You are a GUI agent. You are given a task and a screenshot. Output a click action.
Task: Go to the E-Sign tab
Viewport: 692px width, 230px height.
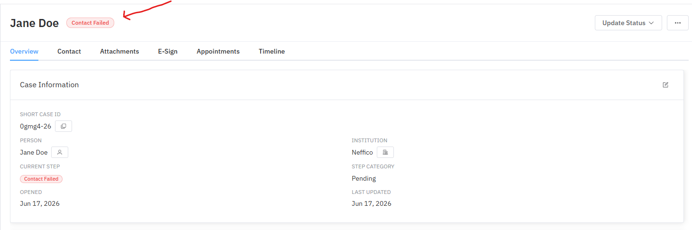pos(168,51)
